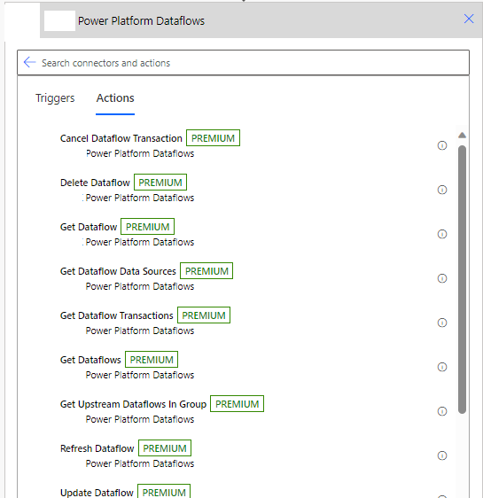
Task: Select the Get Dataflow Data Sources action
Action: tap(118, 271)
